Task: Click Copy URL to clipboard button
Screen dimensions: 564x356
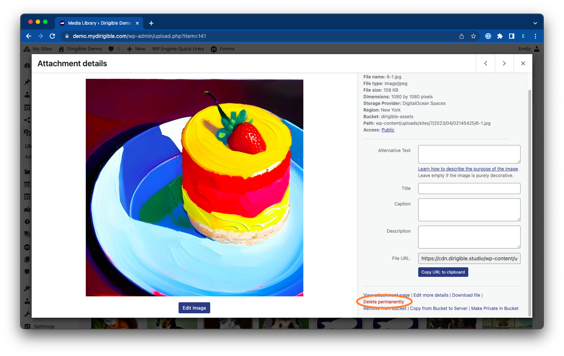Action: 443,272
